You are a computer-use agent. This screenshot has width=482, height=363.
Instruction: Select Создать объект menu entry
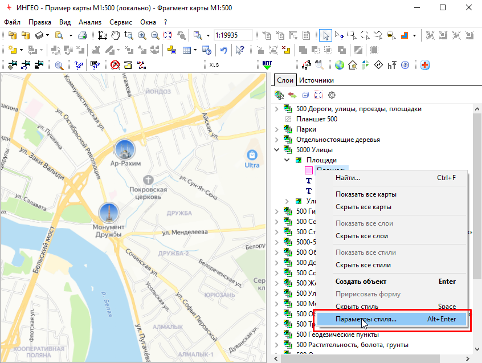coord(392,282)
